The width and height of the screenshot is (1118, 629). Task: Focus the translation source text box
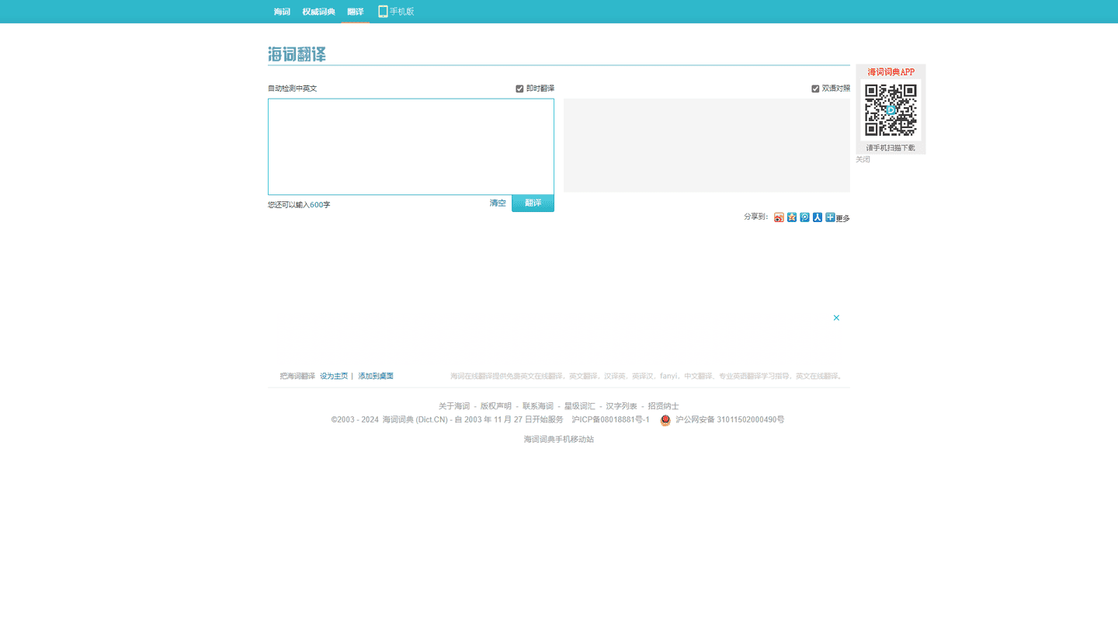click(411, 147)
